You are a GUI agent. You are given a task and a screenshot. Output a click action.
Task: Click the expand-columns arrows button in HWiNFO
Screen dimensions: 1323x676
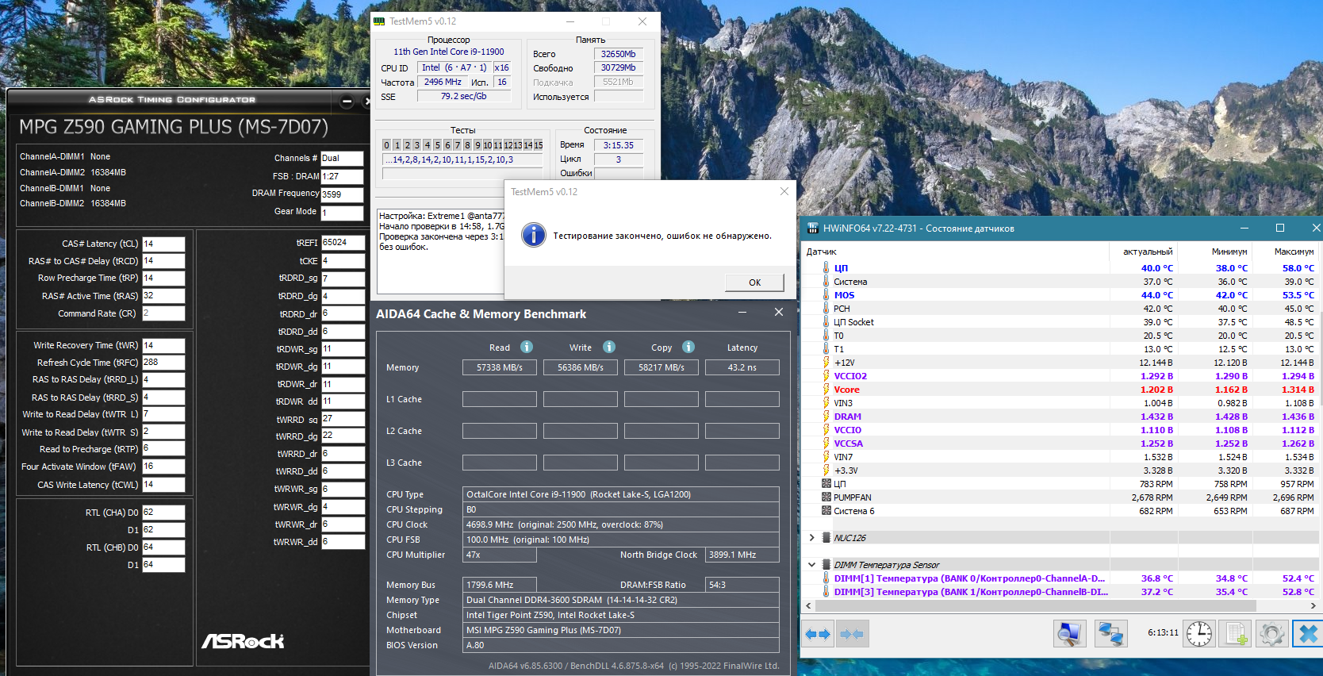817,634
